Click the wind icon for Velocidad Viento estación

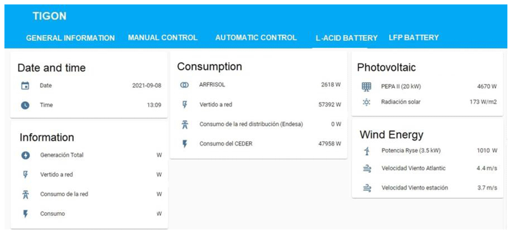[x=367, y=188]
